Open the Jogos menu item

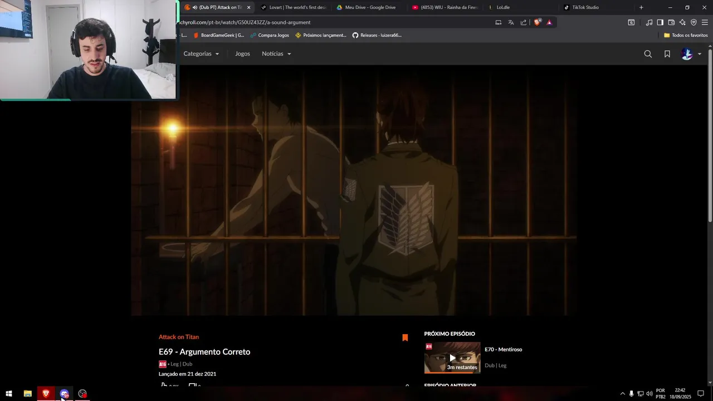[242, 54]
